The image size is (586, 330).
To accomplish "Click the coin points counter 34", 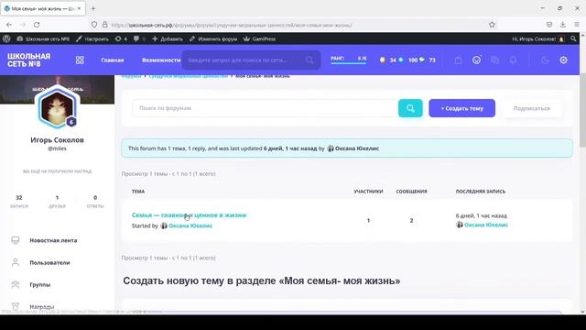I will (x=387, y=60).
